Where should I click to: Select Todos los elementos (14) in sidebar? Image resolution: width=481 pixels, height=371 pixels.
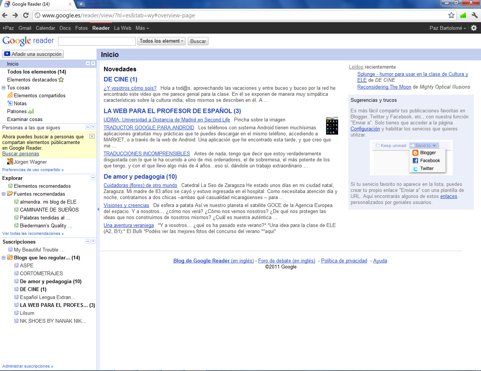(x=37, y=72)
